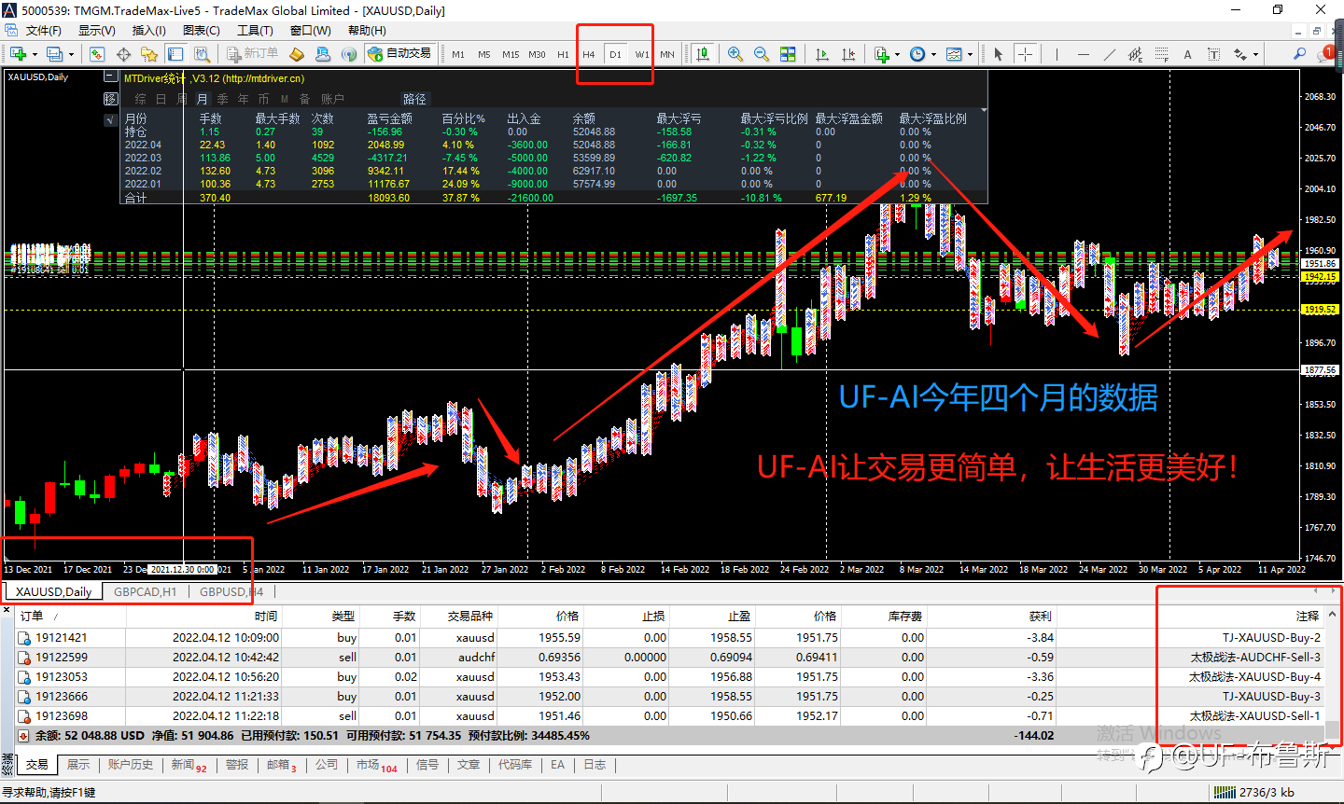Select the text 'A' drawing tool
The width and height of the screenshot is (1344, 804).
point(1187,54)
